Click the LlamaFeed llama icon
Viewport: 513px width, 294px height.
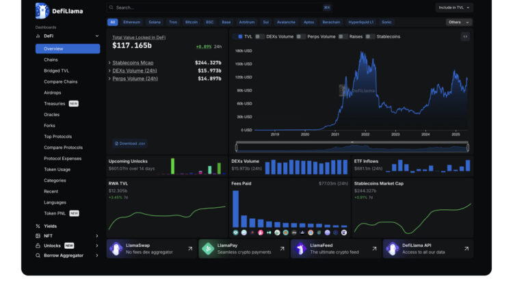click(300, 248)
